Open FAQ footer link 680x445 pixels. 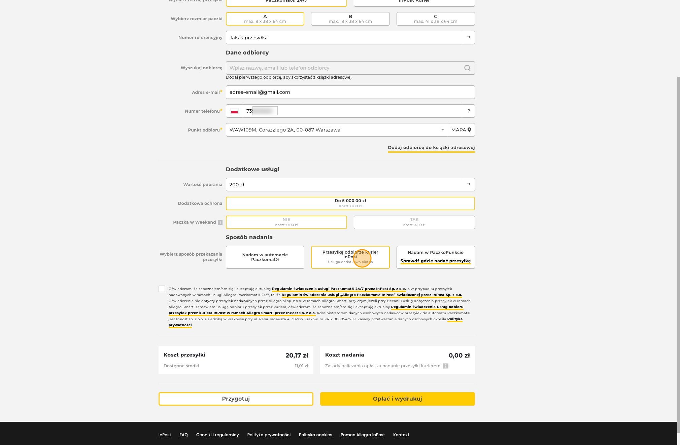(183, 435)
